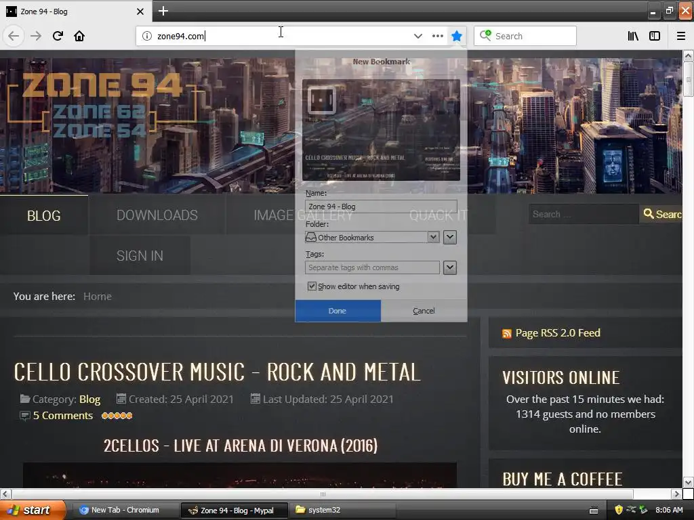Open the hamburger application menu
The image size is (694, 520).
tap(680, 36)
